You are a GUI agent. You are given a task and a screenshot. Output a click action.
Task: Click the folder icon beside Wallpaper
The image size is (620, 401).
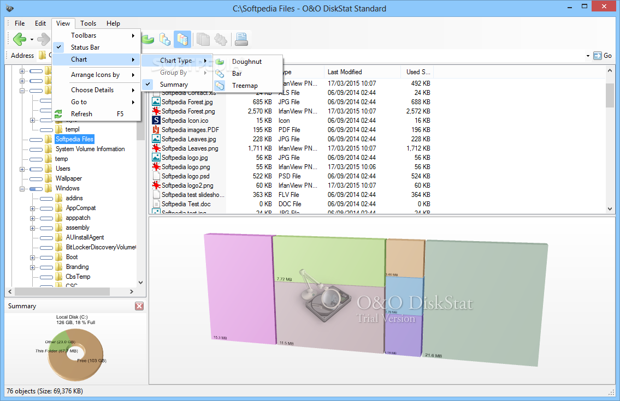click(x=48, y=178)
